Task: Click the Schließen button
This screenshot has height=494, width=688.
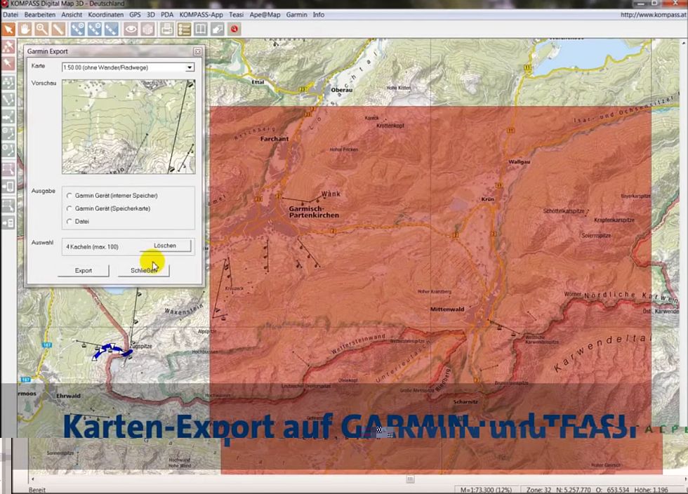Action: 144,270
